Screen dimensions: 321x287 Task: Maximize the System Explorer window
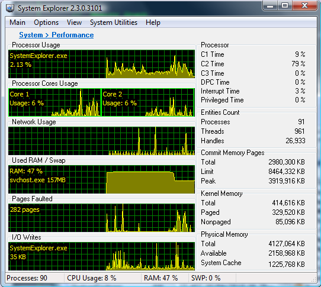pyautogui.click(x=285, y=6)
